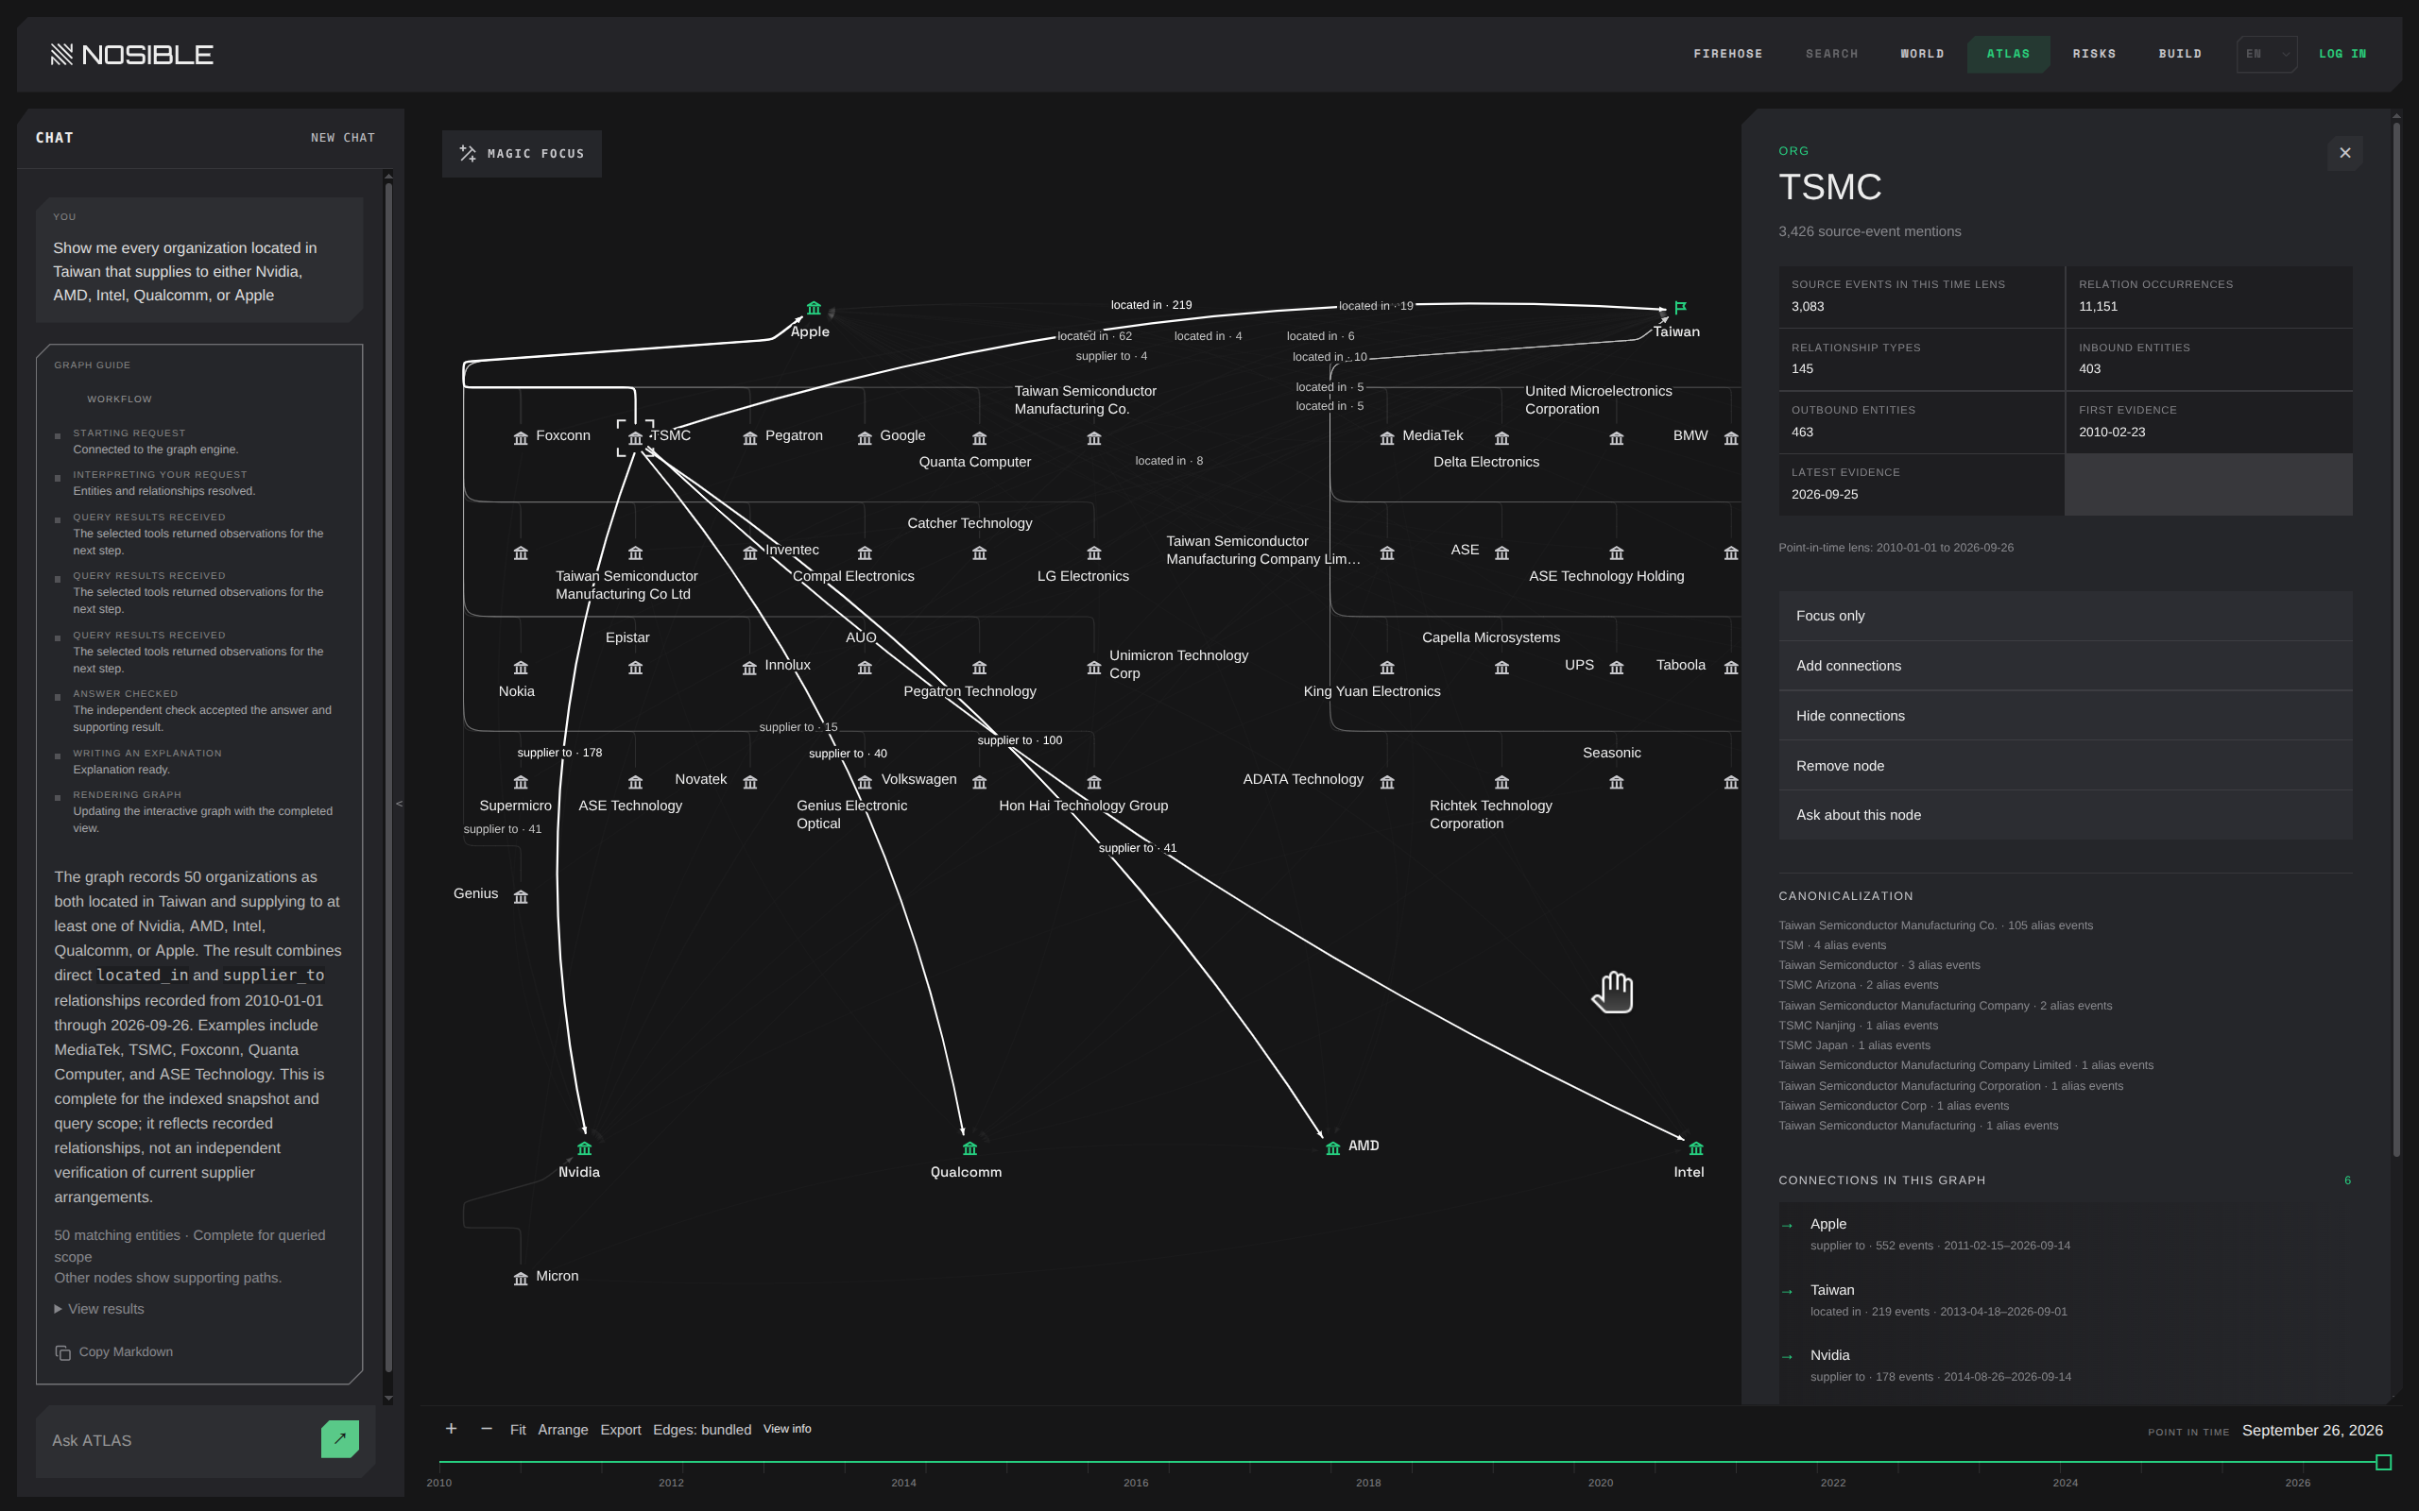Select the Pegatron node icon

pos(749,437)
